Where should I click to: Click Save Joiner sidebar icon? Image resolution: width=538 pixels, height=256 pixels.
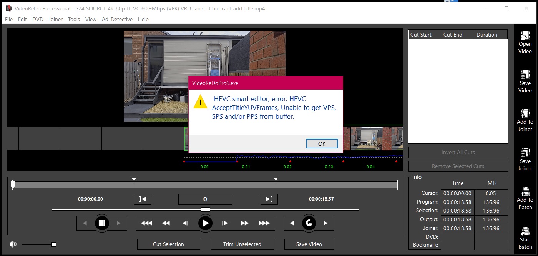(x=525, y=152)
